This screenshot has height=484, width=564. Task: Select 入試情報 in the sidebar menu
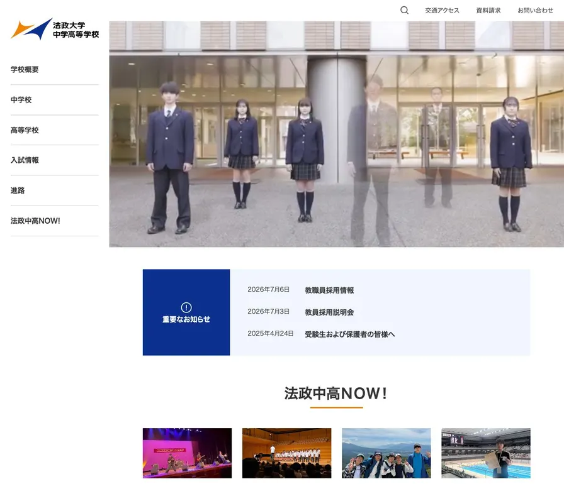[x=25, y=160]
